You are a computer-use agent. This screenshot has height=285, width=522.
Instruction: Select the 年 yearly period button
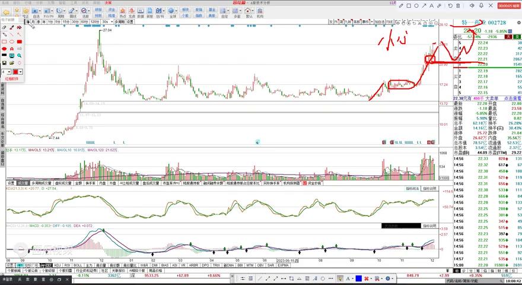(x=44, y=21)
